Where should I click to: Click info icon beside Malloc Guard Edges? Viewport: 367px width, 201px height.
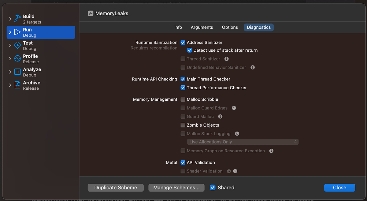click(234, 108)
